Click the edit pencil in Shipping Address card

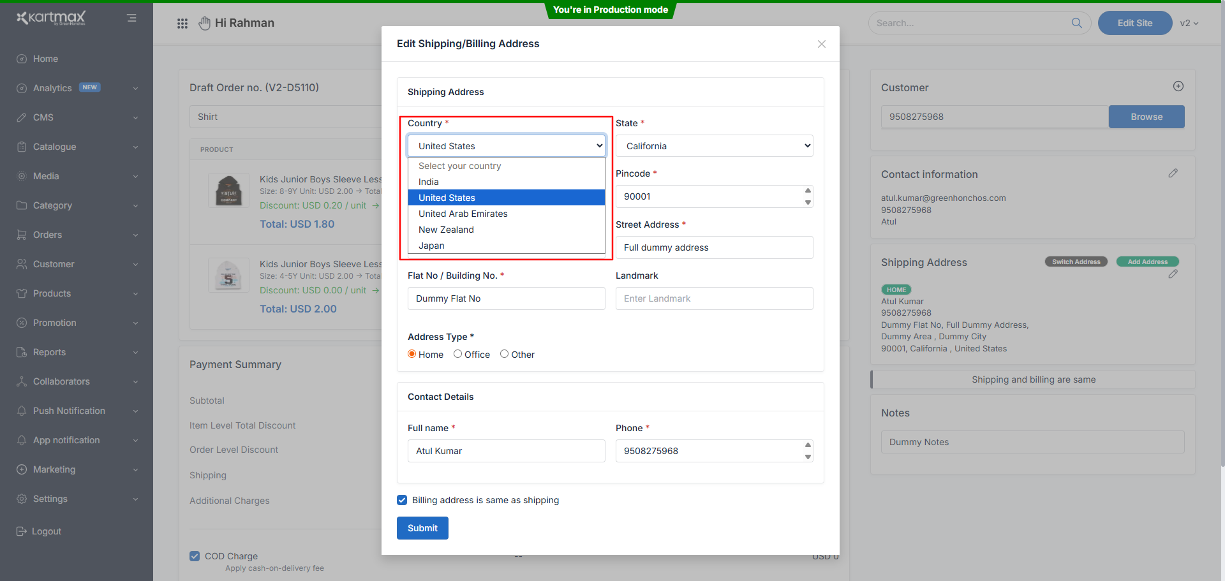pos(1173,274)
